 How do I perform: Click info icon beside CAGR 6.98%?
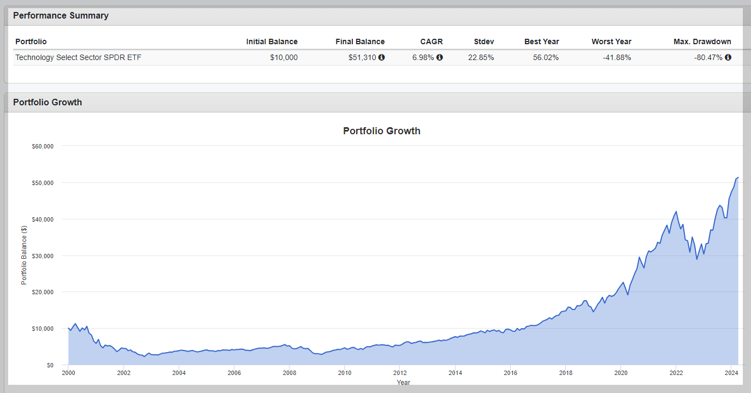point(440,57)
